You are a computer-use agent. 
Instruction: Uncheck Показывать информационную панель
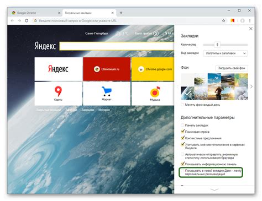[182, 164]
